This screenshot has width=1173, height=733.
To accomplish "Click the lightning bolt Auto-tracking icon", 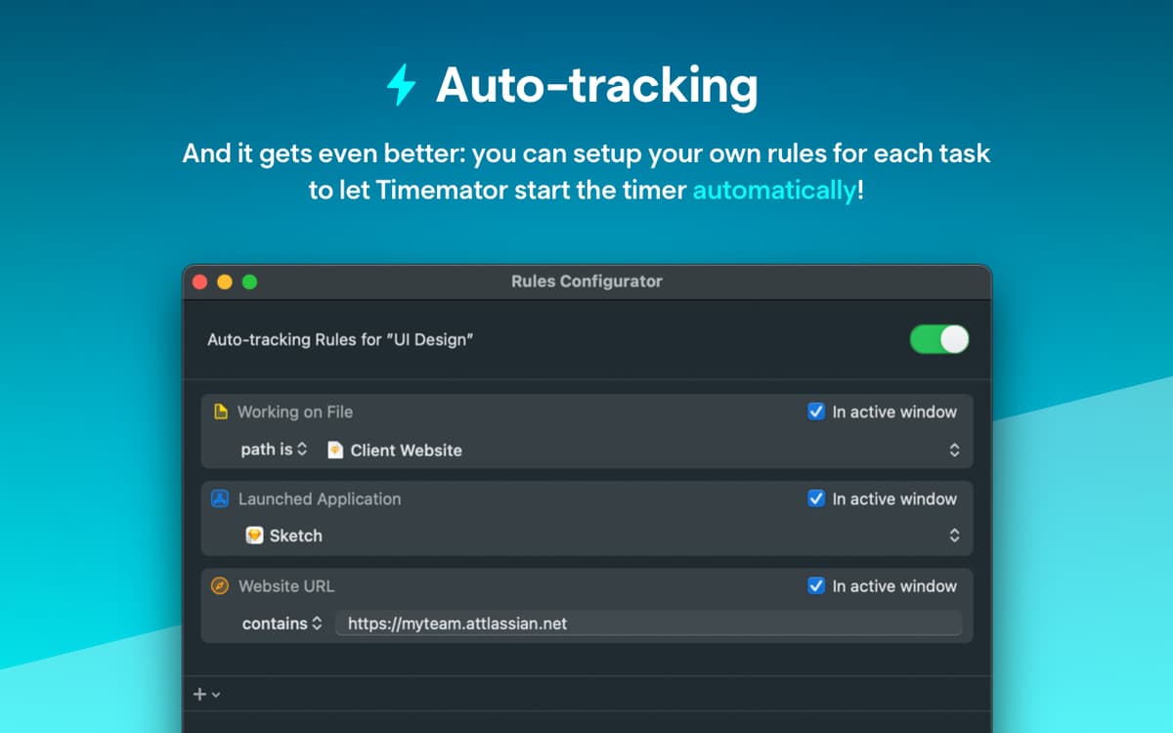I will (401, 85).
